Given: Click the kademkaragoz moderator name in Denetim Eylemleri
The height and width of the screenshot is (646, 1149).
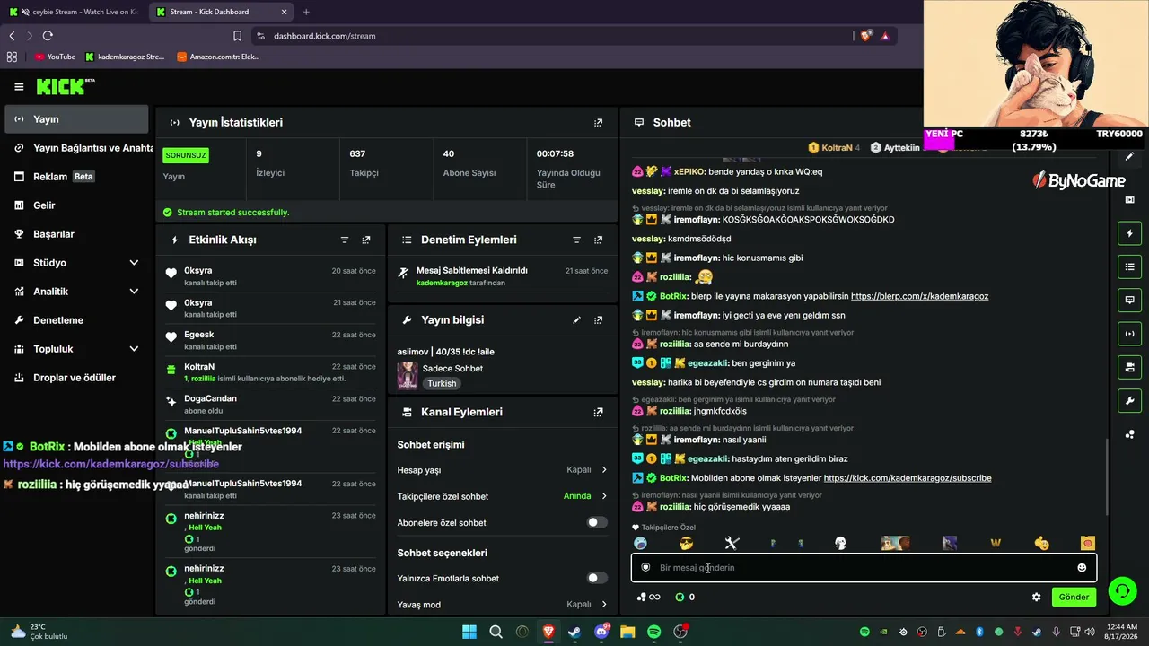Looking at the screenshot, I should click(x=442, y=283).
